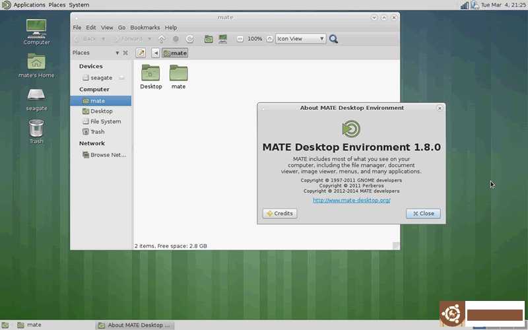
Task: Open the Help menu
Action: [x=171, y=28]
